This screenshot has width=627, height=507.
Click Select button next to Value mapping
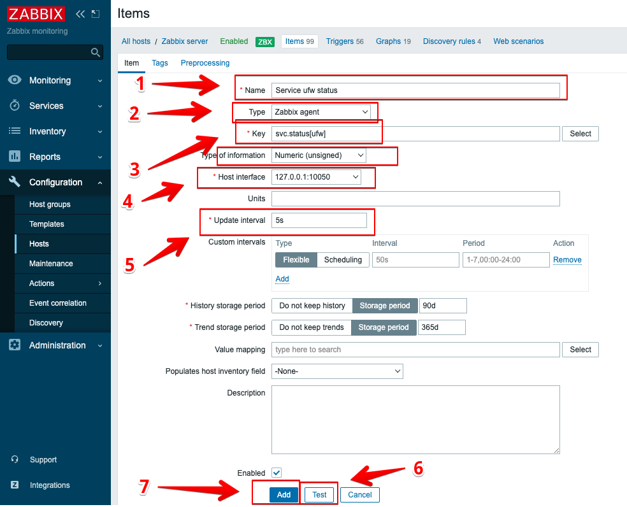point(580,350)
